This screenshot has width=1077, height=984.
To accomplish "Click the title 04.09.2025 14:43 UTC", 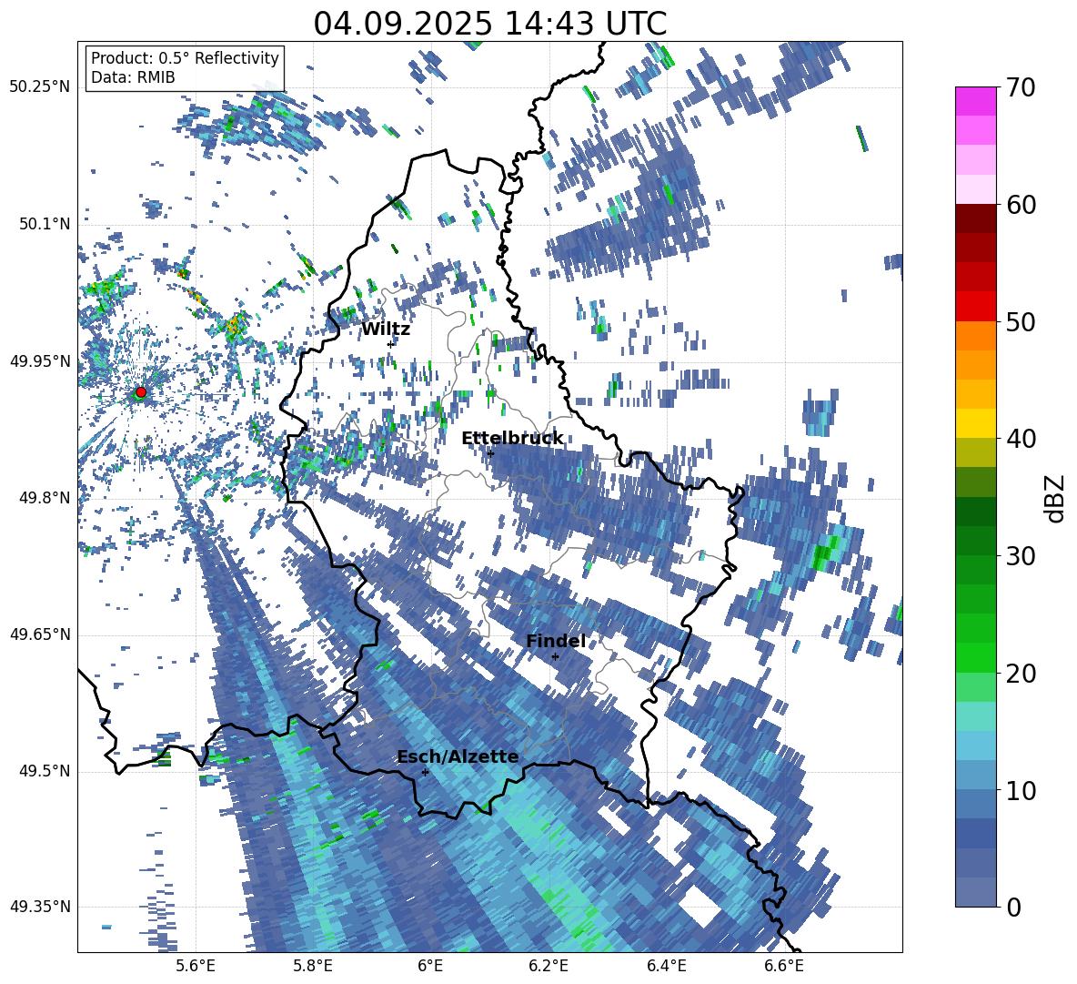I will (x=490, y=24).
